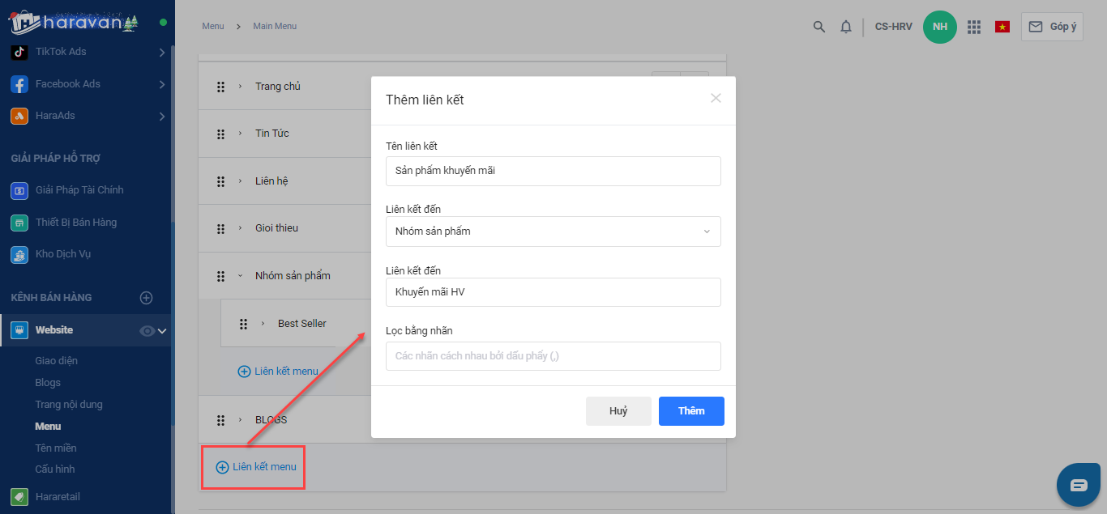Grab drag handle of Nhóm sản phẩm row
The height and width of the screenshot is (514, 1107).
pos(220,276)
